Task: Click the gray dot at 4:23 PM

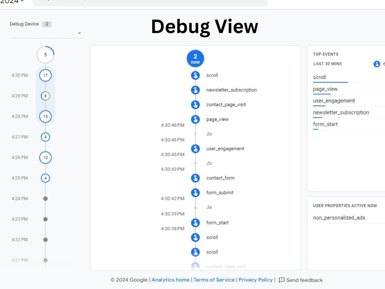Action: [45, 219]
